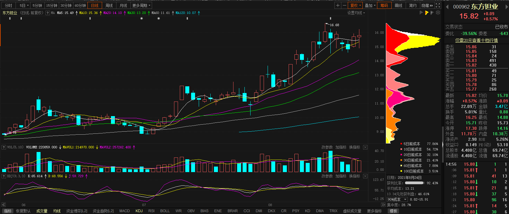The height and width of the screenshot is (214, 509).
Task: Select the MACD indicator tab
Action: click(124, 211)
